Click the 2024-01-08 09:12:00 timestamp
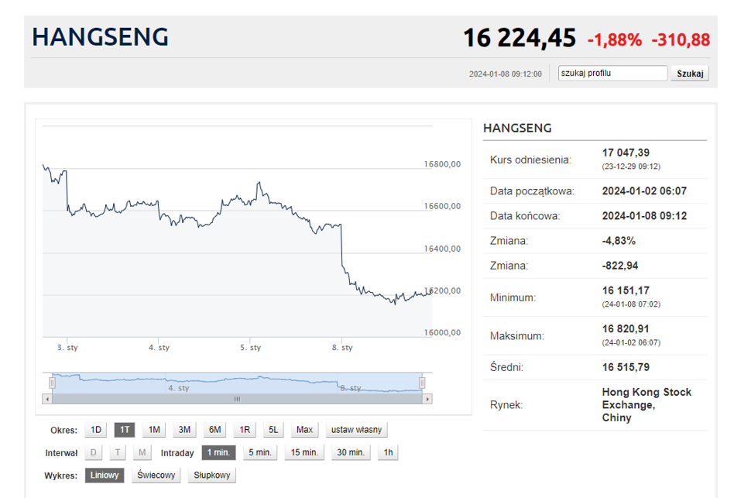The image size is (734, 498). pos(505,74)
